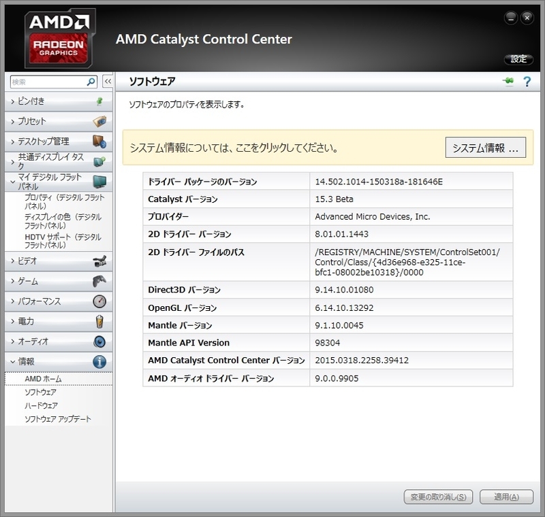The height and width of the screenshot is (517, 545).
Task: Open HDTV サポート (デジタル フラットパネル) page
Action: pyautogui.click(x=63, y=241)
